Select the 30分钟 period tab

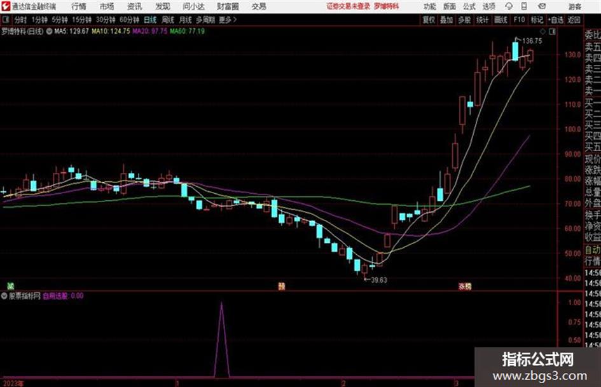coord(106,20)
